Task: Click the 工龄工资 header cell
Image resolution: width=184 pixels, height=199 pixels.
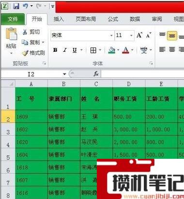Action: [161, 99]
